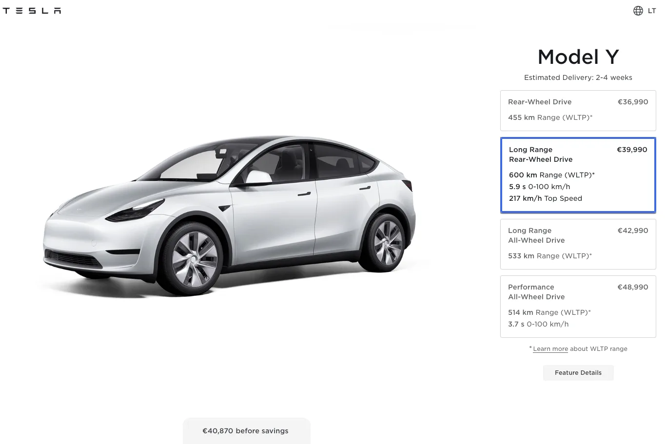666x444 pixels.
Task: Click the €48,990 Performance price
Action: coord(632,287)
